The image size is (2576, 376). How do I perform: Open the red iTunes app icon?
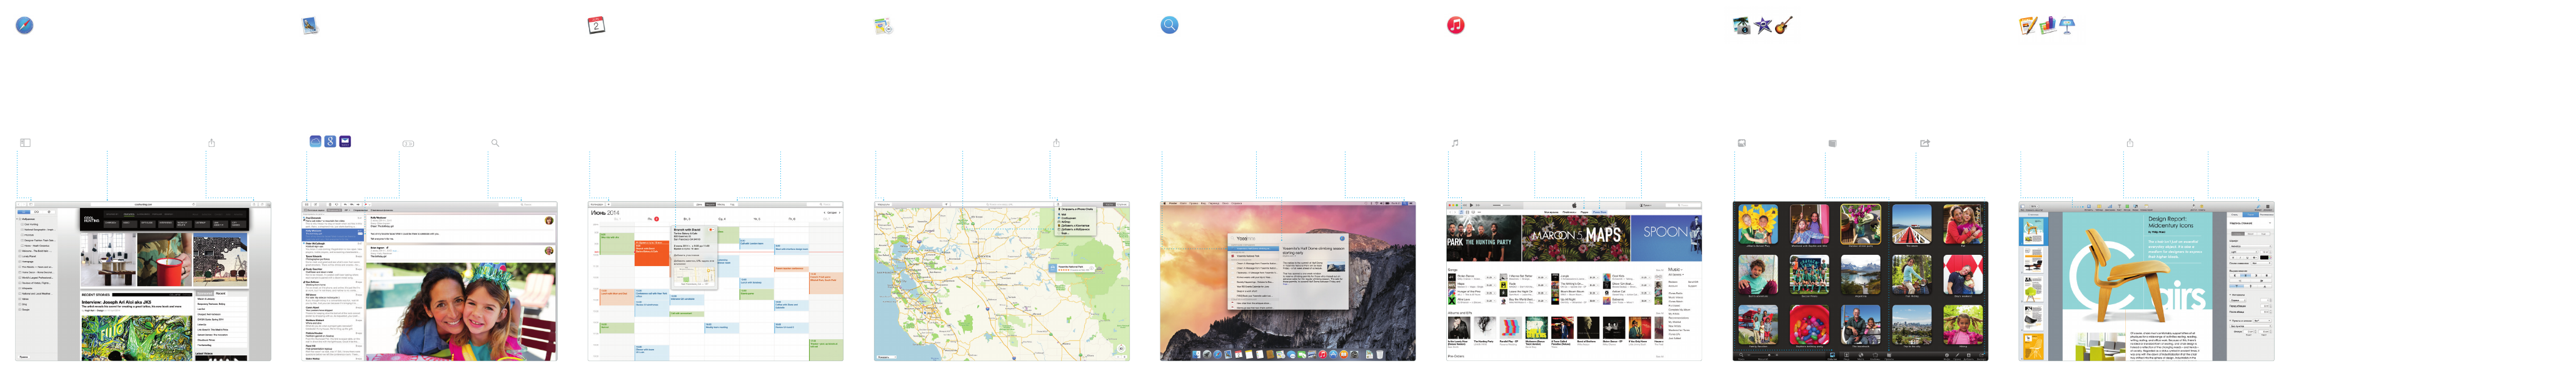point(1456,25)
